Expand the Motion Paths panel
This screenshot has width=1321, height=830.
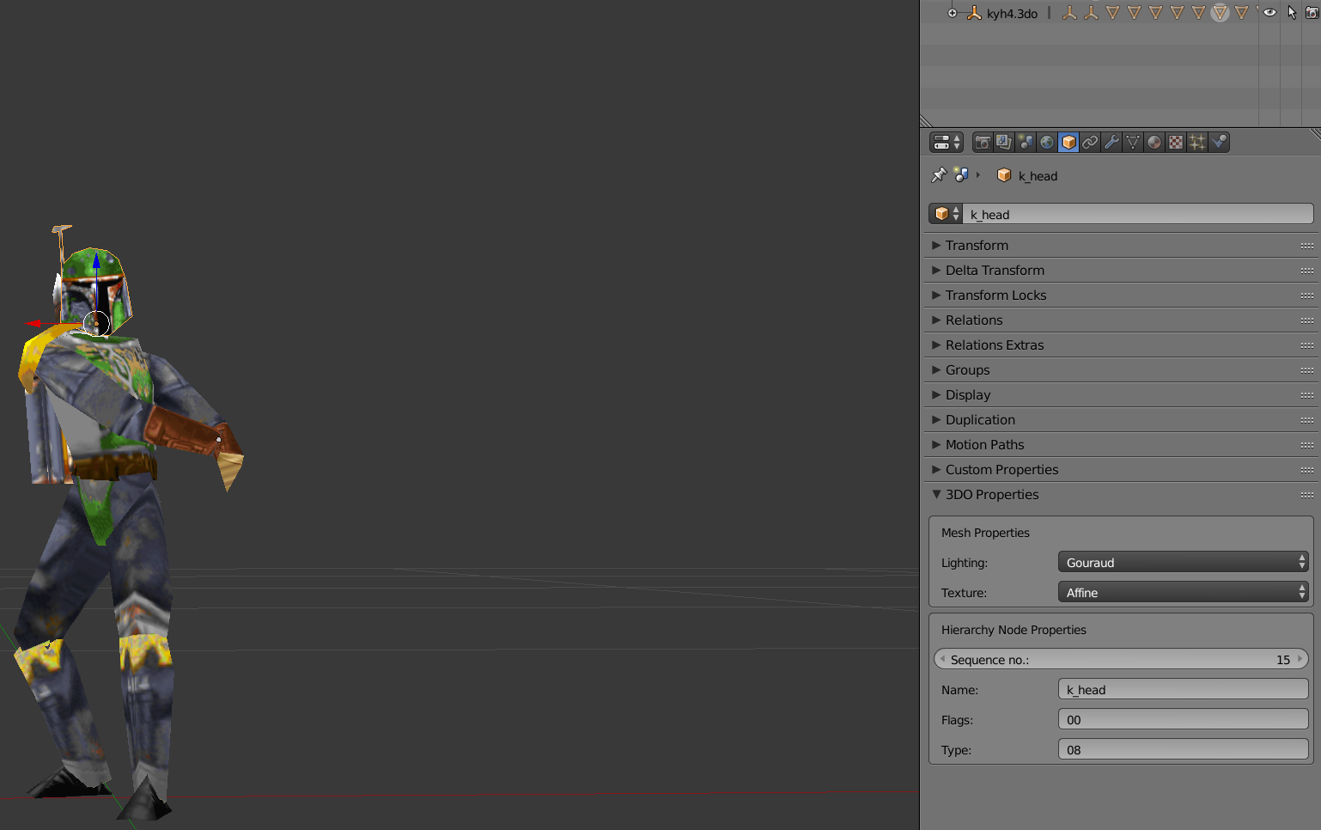(1120, 445)
